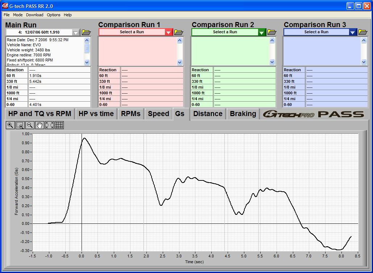Screen dimensions: 373x273
Task: Open folder icon for Main Run
Action: [x=86, y=32]
